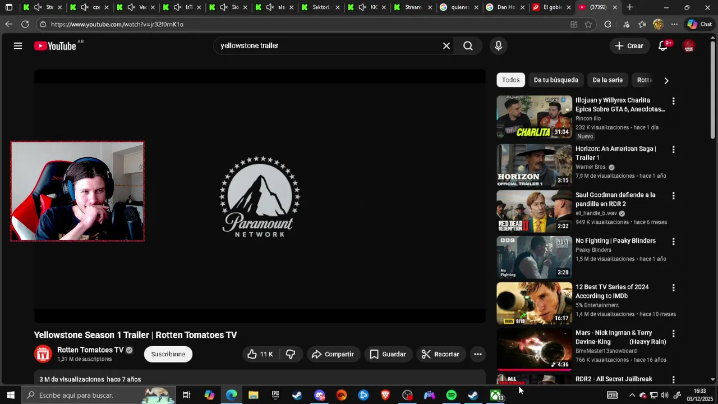Click the Windows taskbar search box
This screenshot has width=718, height=404.
click(98, 395)
